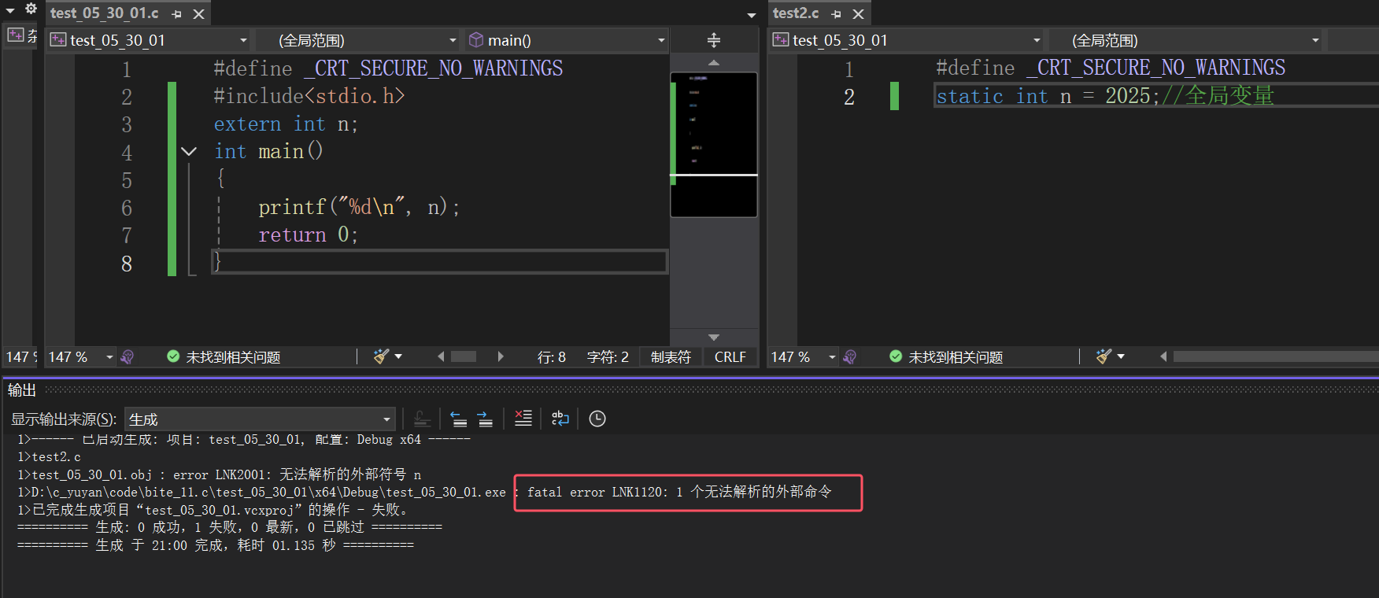The image size is (1379, 598).
Task: Click the left editor scroll down arrow
Action: (714, 337)
